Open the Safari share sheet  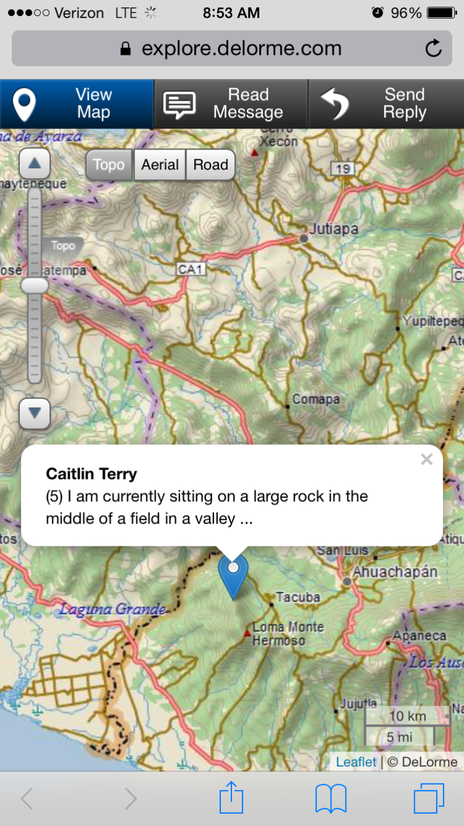click(x=231, y=798)
